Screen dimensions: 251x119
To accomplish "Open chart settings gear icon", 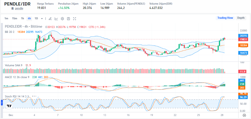I will point(62,19).
